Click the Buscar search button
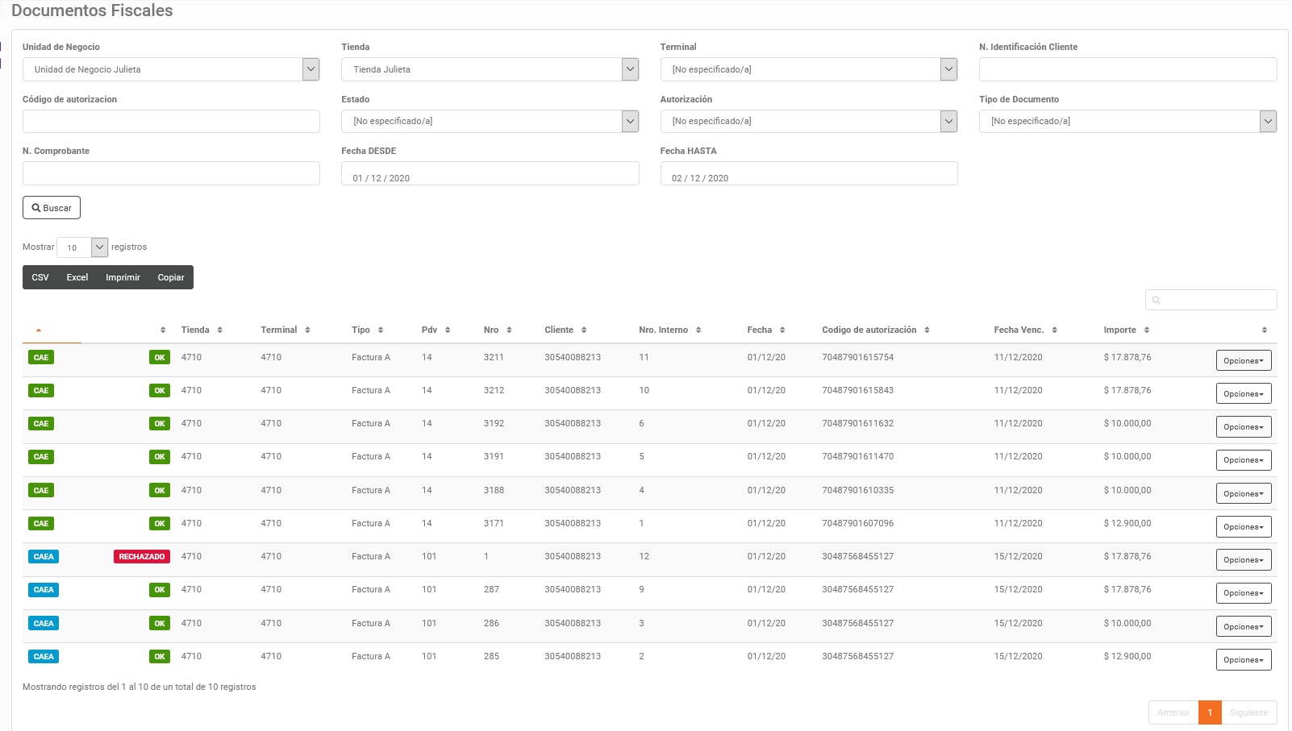 tap(52, 208)
